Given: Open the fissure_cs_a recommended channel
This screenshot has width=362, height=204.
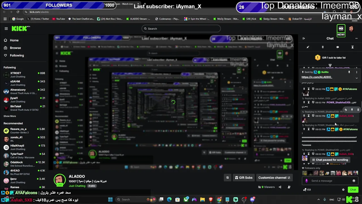Looking at the screenshot, I should 24,131.
